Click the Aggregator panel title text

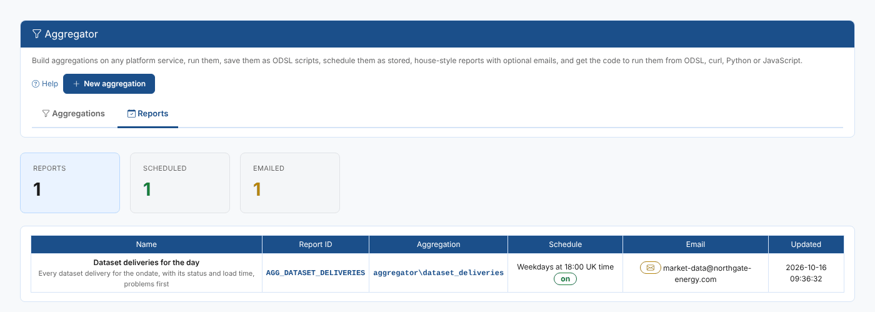[71, 34]
